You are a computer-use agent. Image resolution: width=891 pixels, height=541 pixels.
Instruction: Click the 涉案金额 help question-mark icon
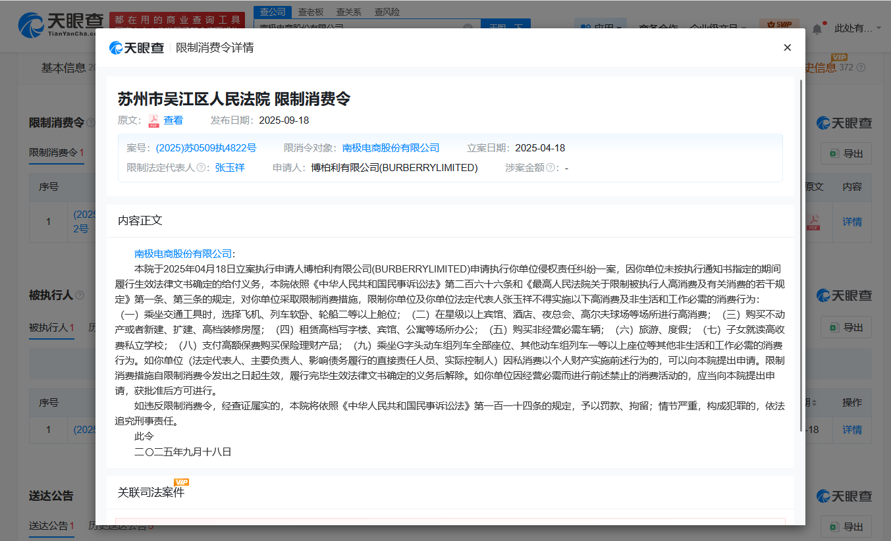pyautogui.click(x=551, y=168)
